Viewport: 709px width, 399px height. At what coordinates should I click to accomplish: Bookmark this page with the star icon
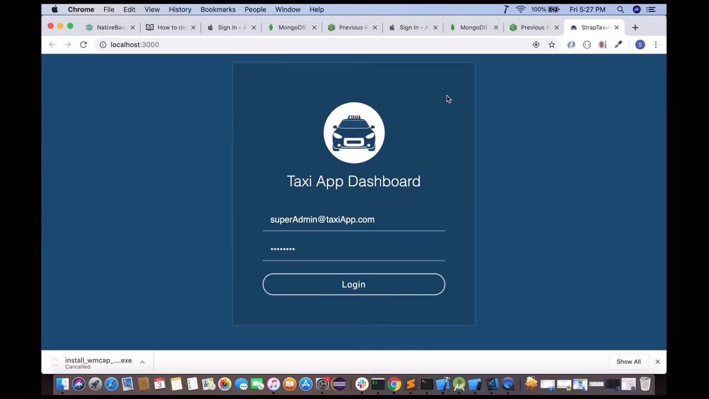[552, 44]
